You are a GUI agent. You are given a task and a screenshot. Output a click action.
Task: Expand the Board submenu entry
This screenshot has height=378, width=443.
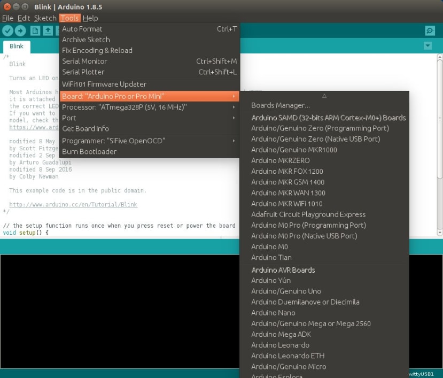pyautogui.click(x=150, y=96)
